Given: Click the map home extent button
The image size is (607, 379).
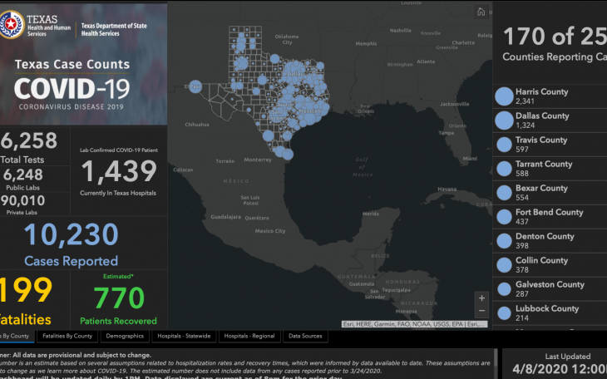Looking at the screenshot, I should 481,12.
